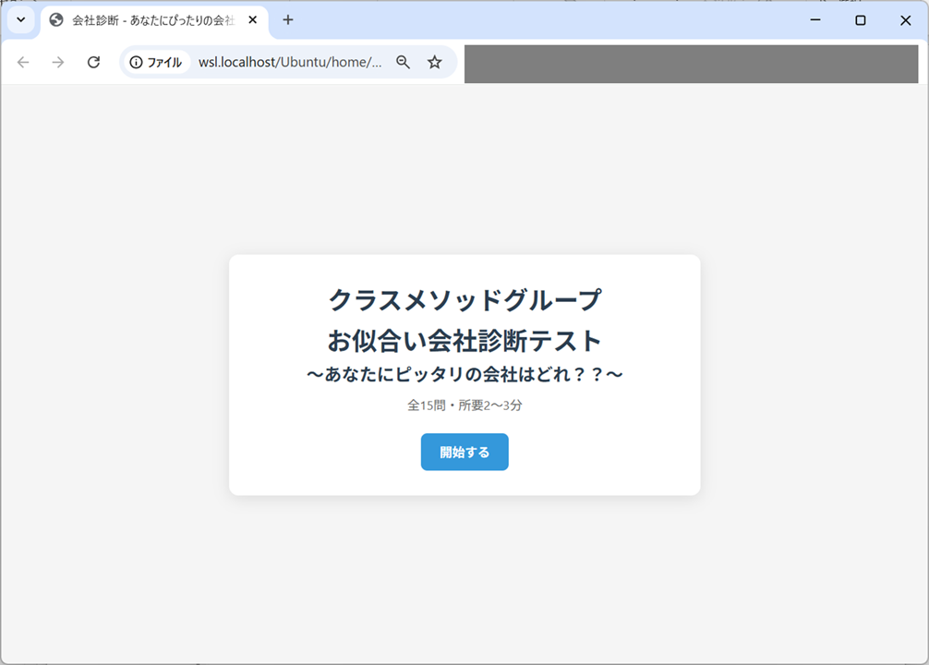The image size is (929, 665).
Task: Click the globe icon on the active tab
Action: (x=57, y=19)
